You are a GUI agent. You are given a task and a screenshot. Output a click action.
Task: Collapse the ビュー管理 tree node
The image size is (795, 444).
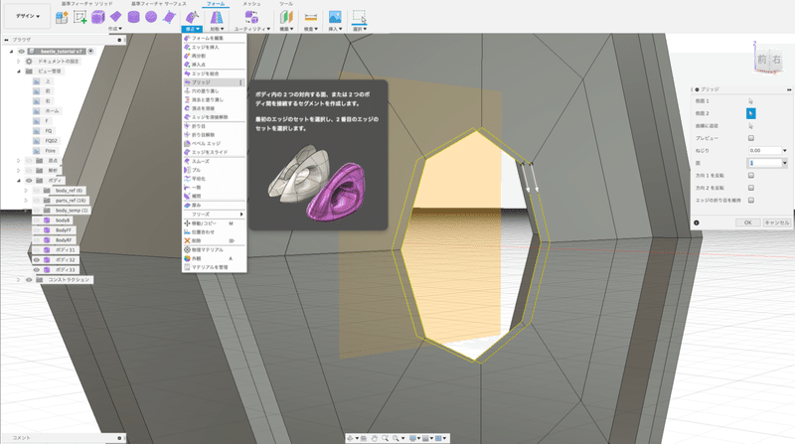tap(19, 72)
